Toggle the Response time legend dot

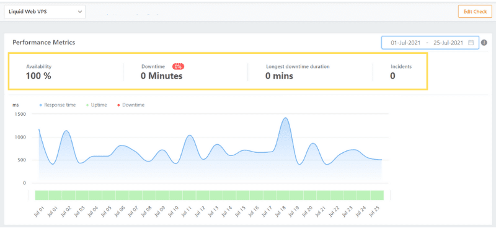click(x=41, y=105)
